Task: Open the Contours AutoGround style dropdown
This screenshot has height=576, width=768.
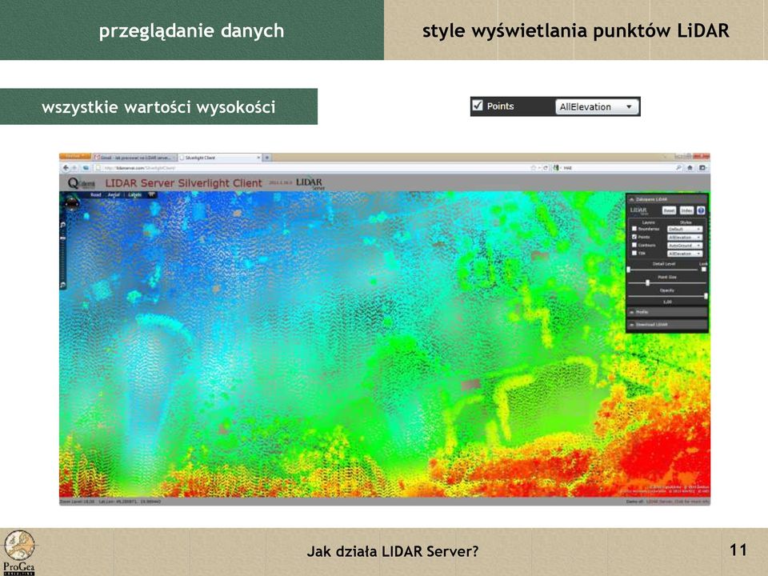Action: coord(685,246)
